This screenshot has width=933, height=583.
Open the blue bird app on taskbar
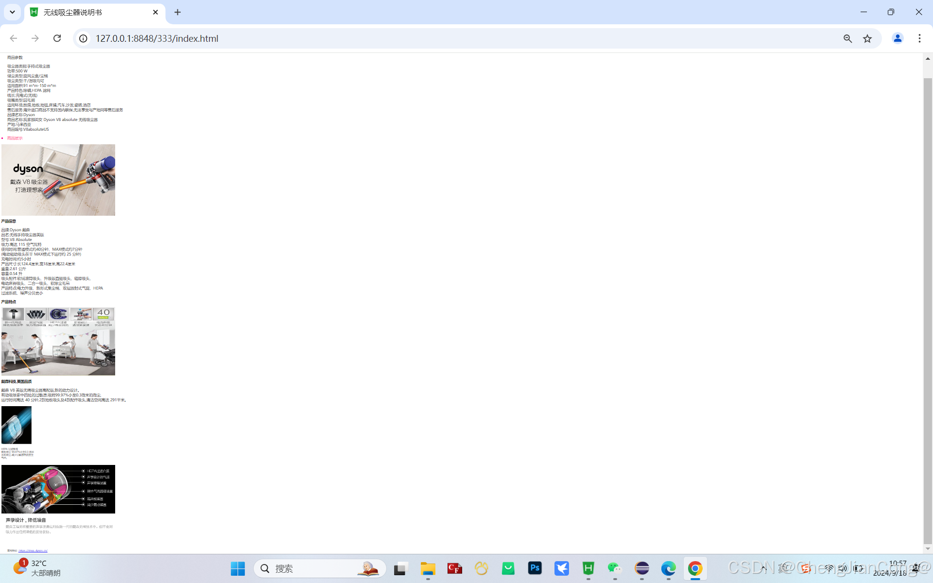(562, 568)
